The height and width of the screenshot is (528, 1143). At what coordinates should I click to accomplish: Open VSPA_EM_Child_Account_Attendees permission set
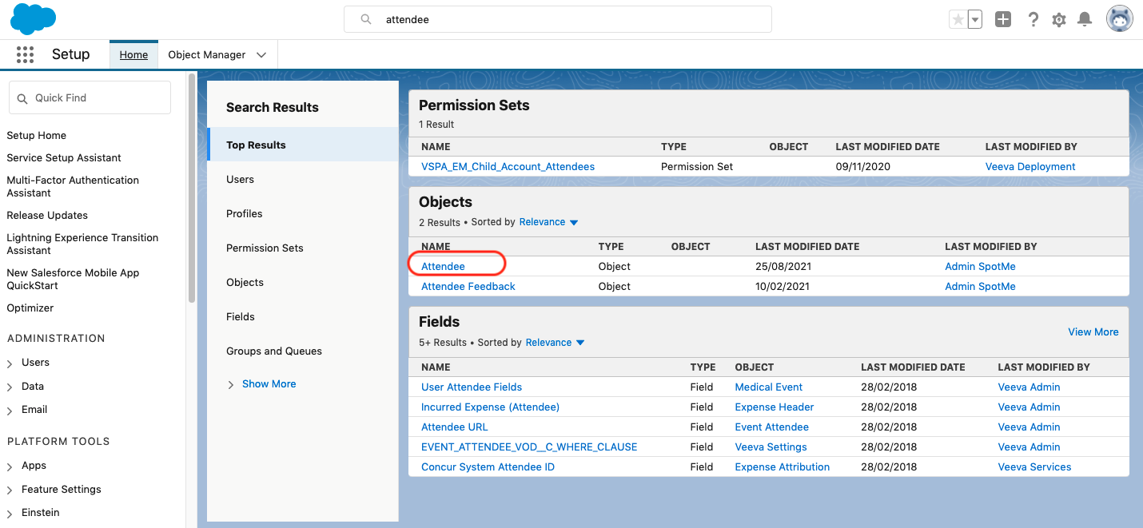tap(508, 166)
